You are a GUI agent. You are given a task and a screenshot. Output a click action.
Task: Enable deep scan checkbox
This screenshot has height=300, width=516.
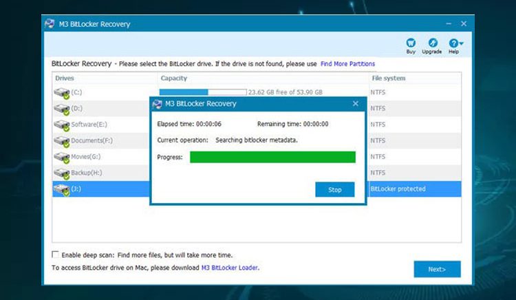point(55,255)
